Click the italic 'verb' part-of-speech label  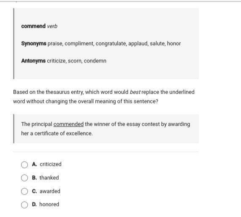pyautogui.click(x=52, y=26)
